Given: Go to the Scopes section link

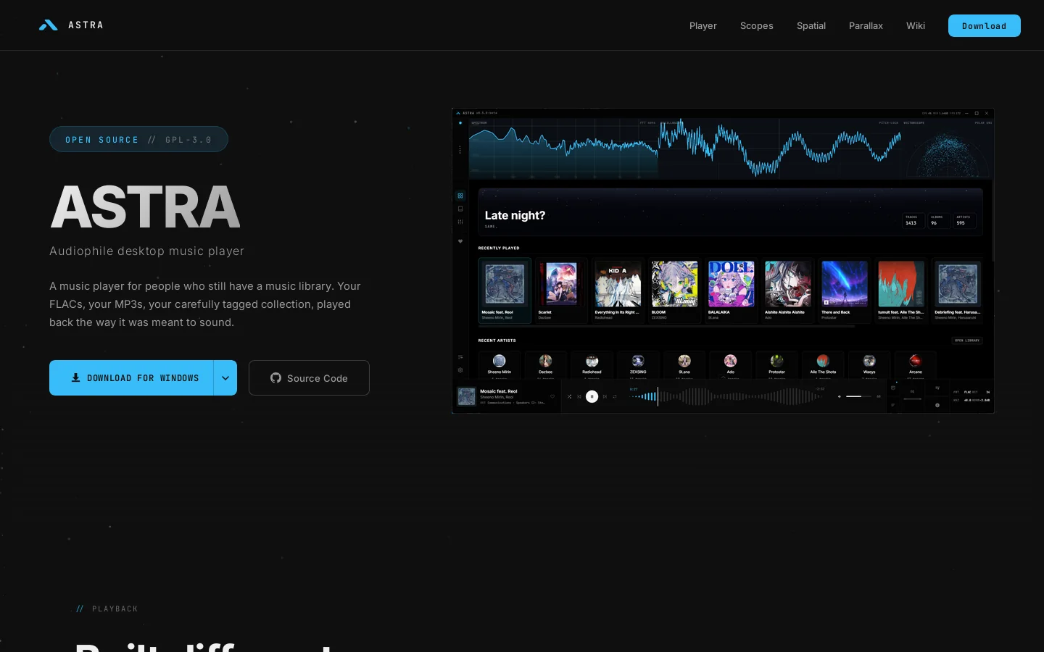Looking at the screenshot, I should point(757,25).
